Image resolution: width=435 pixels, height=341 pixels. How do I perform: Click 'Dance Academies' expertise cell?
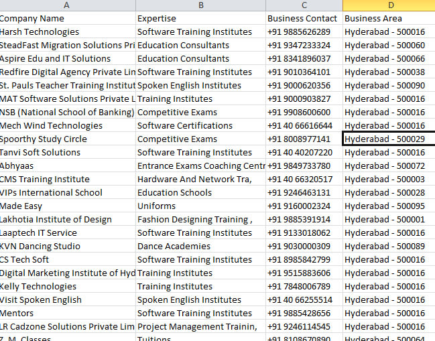coord(200,246)
